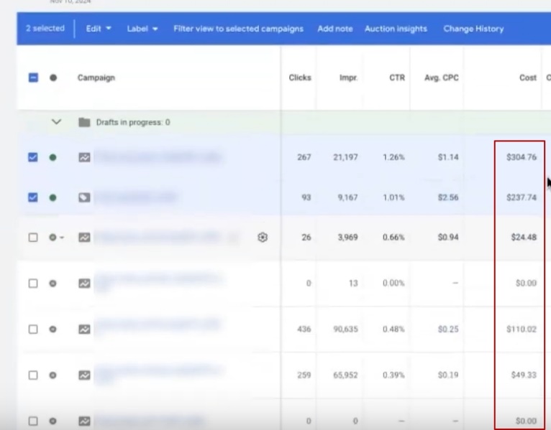Click Filter view to selected campaigns
This screenshot has width=551, height=430.
pos(238,29)
